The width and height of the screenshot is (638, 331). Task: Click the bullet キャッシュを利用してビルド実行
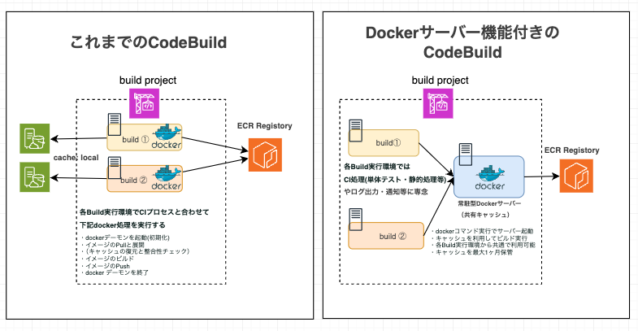pyautogui.click(x=480, y=238)
